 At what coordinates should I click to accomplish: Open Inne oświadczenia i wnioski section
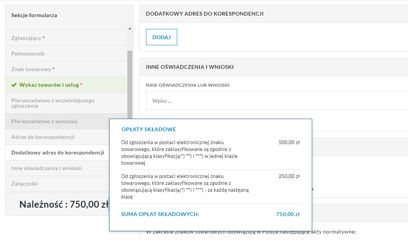pos(47,168)
